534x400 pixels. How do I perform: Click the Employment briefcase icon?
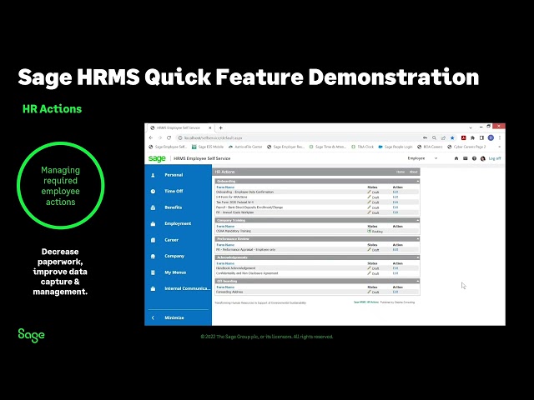pos(153,224)
